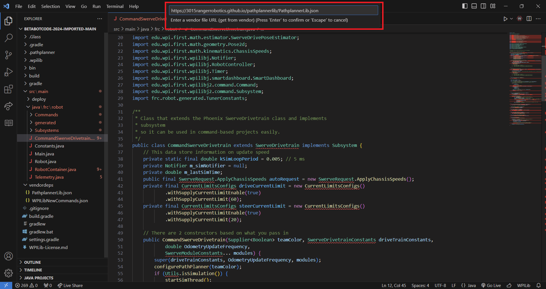546x289 pixels.
Task: Click Live Share in the status bar
Action: [70, 285]
